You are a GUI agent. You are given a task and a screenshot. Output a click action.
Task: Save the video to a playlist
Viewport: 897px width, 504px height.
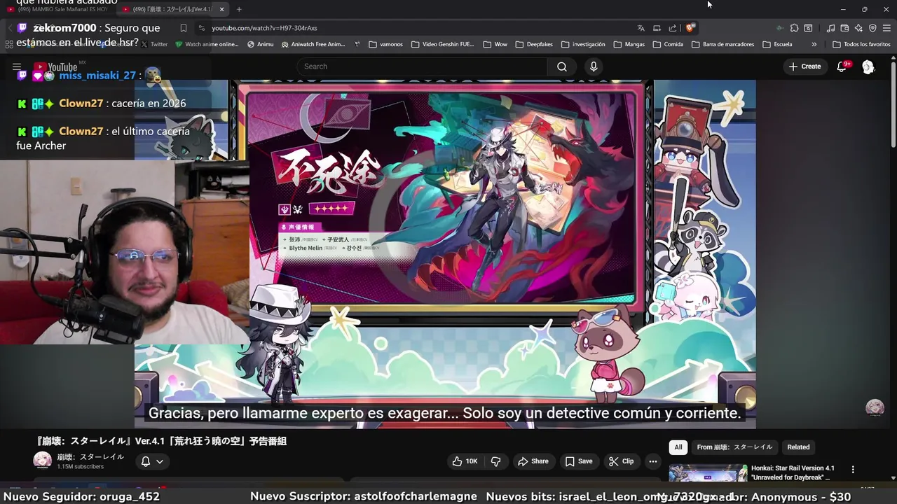click(x=579, y=461)
